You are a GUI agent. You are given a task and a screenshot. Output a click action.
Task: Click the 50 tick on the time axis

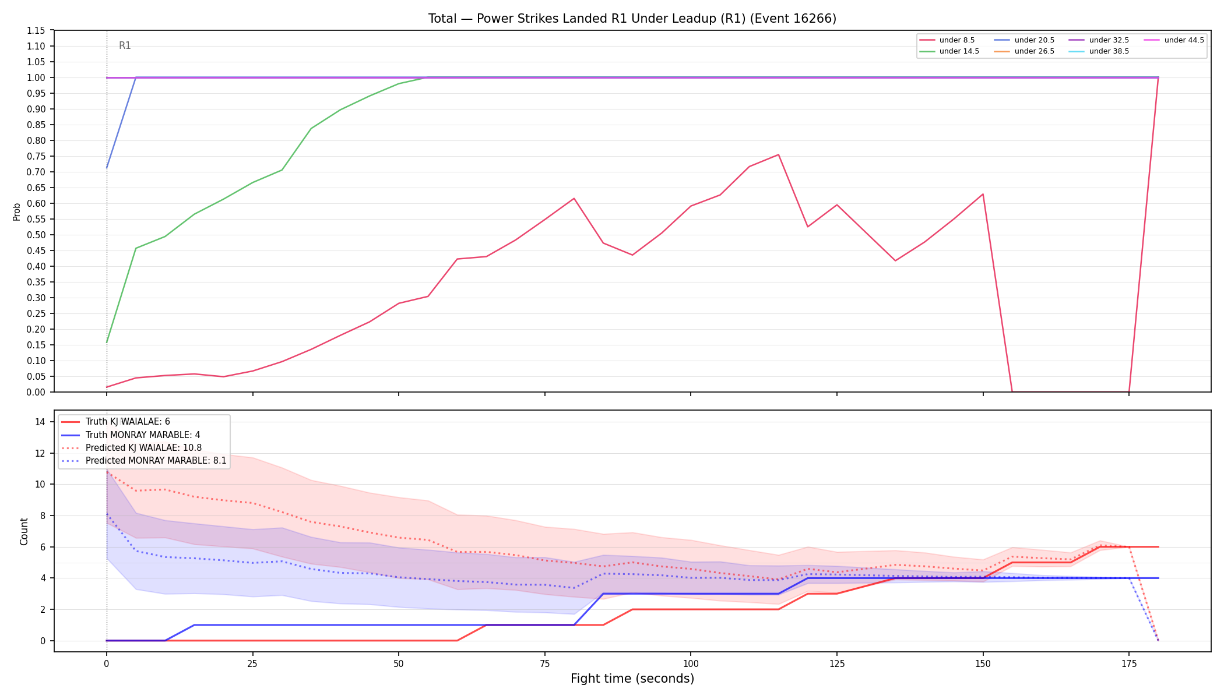(x=399, y=663)
